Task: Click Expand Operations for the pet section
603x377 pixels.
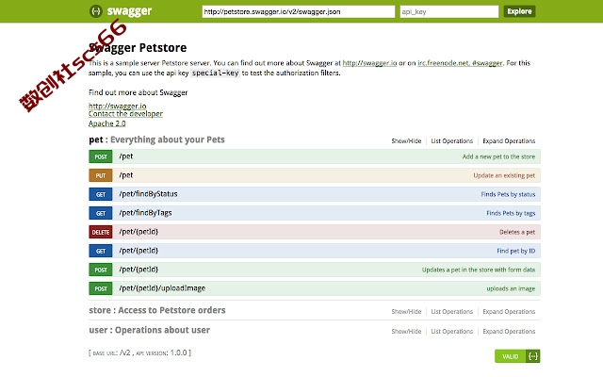Action: 509,141
